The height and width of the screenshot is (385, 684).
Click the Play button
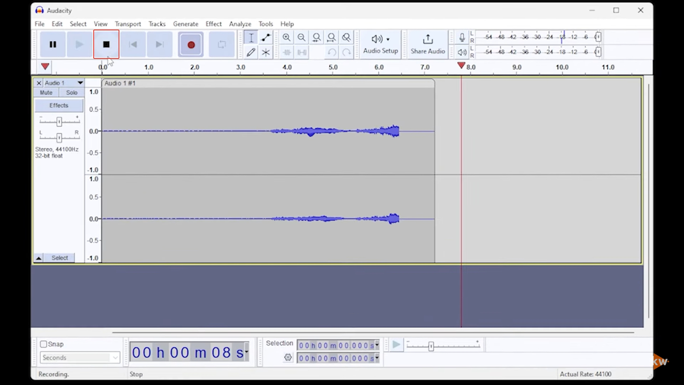point(79,45)
